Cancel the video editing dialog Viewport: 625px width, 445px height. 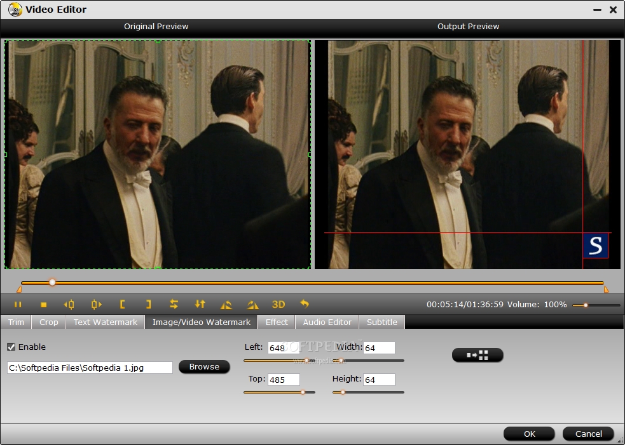(x=588, y=434)
